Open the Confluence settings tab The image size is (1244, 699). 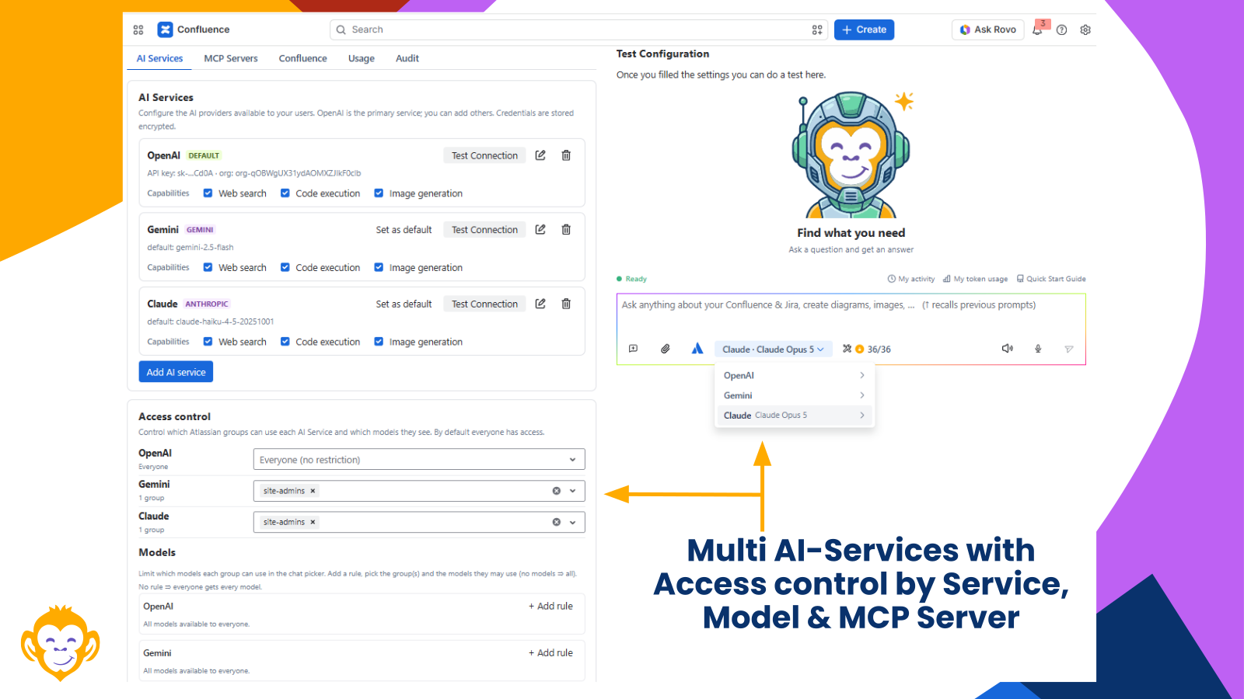303,58
